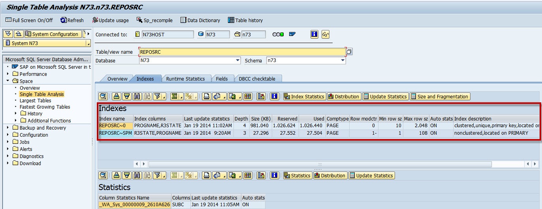Click the blue Information icon in Indexes toolbar
Image resolution: width=542 pixels, height=209 pixels.
click(275, 96)
